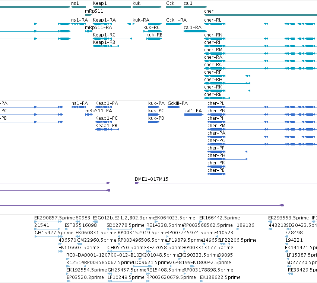Select the cher-RN transcript label
317x283 pixels.
pos(213,35)
